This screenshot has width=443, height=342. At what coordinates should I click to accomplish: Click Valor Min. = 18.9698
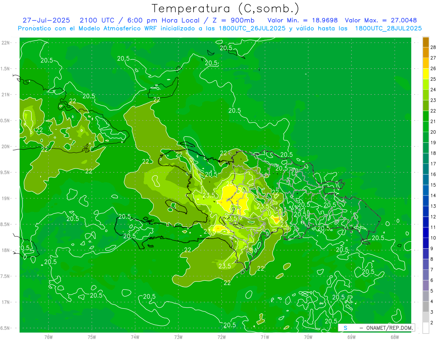[x=302, y=20]
